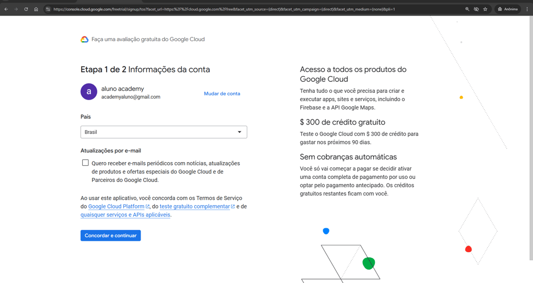Click 'Atualizações por e-mail' label
Image resolution: width=533 pixels, height=283 pixels.
(x=111, y=151)
